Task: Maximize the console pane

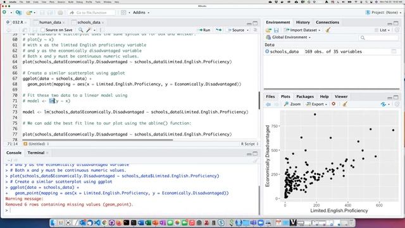Action: coord(255,153)
